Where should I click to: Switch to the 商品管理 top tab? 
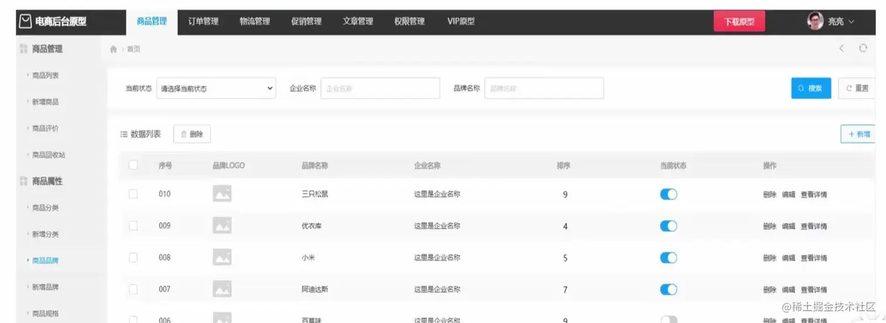(152, 22)
